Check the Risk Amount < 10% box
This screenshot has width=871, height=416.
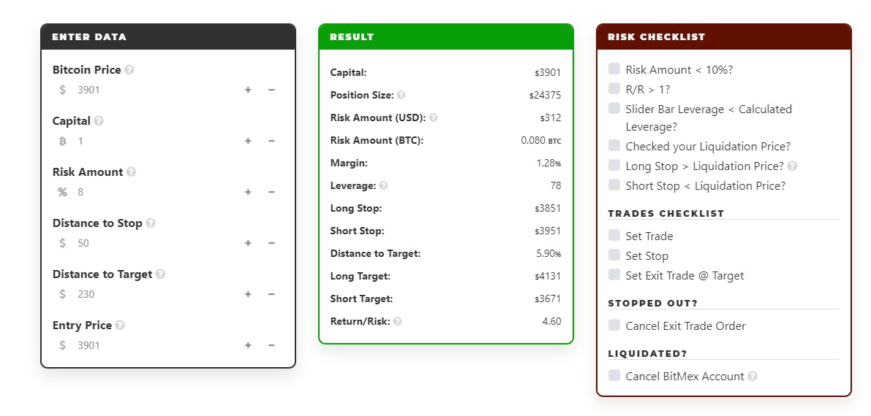point(614,69)
